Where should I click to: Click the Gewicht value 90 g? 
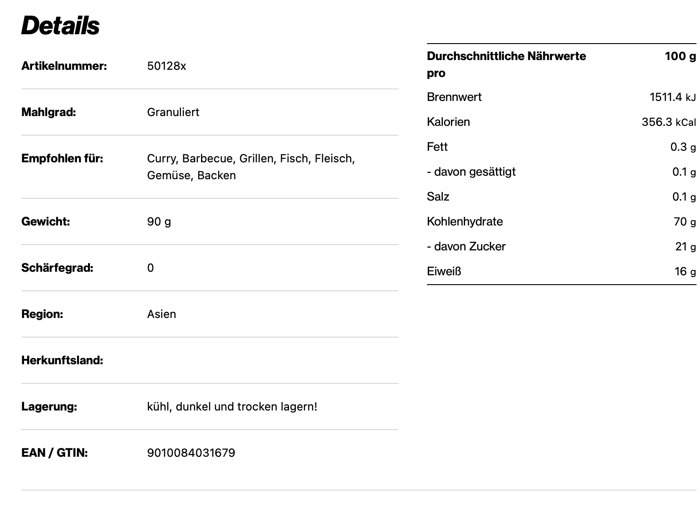point(159,222)
